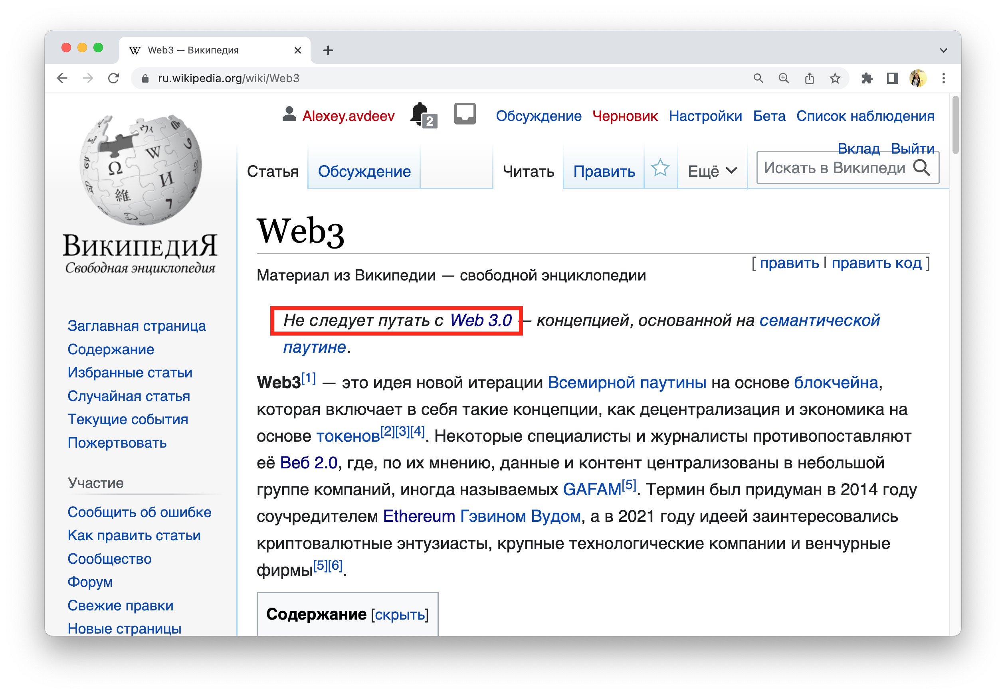1006x695 pixels.
Task: Click the browser forward arrow
Action: coord(87,78)
